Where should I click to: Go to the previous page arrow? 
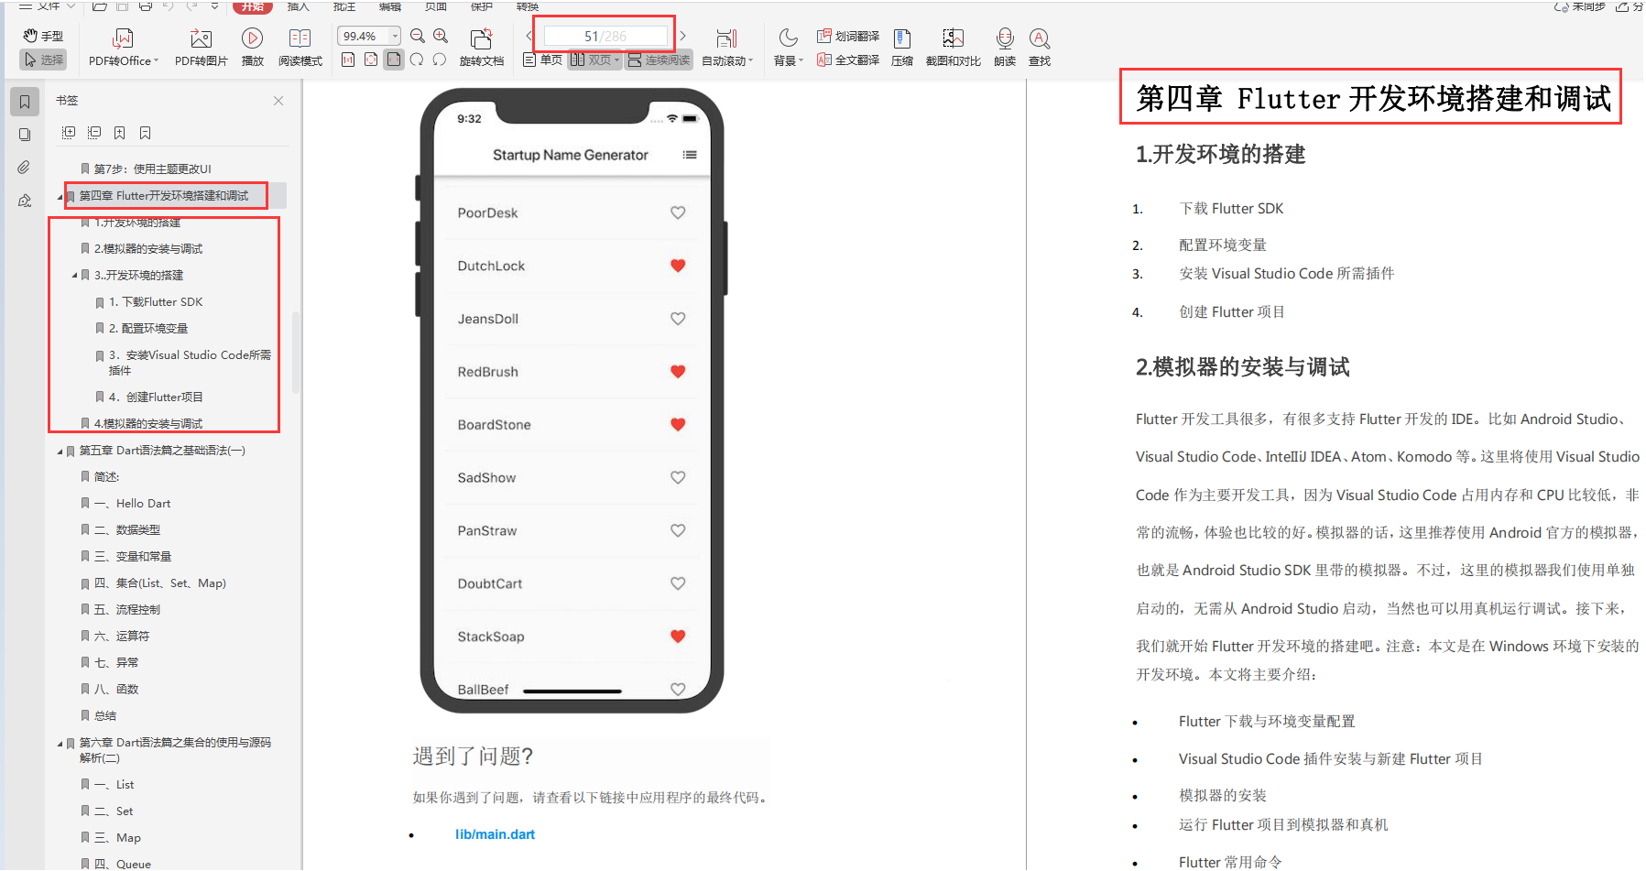[x=529, y=36]
